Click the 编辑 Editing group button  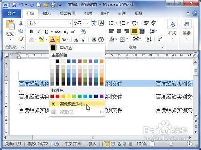[x=187, y=30]
